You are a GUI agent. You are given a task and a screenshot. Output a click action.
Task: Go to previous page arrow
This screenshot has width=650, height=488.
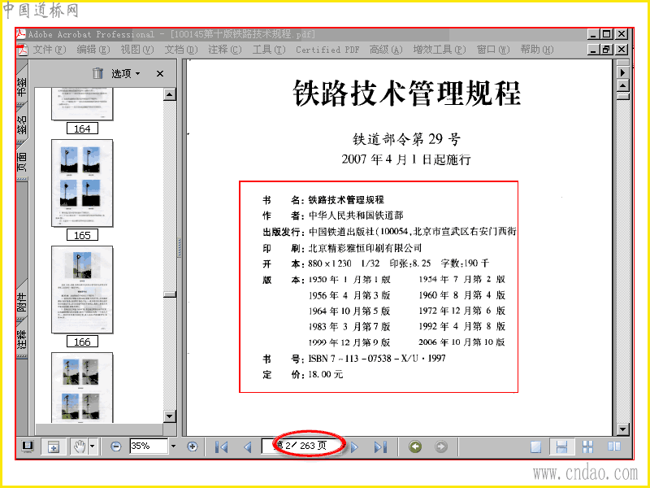tap(248, 447)
